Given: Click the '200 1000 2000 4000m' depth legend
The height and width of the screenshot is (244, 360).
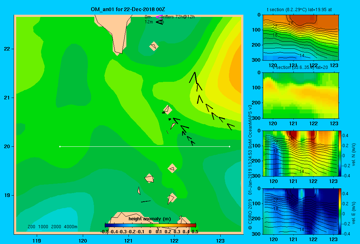Looking at the screenshot, I should [x=52, y=227].
